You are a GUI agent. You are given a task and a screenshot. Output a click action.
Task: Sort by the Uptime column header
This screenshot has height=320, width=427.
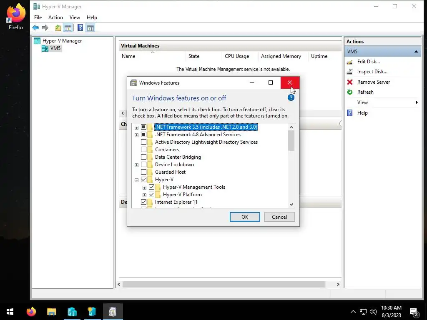(x=325, y=56)
